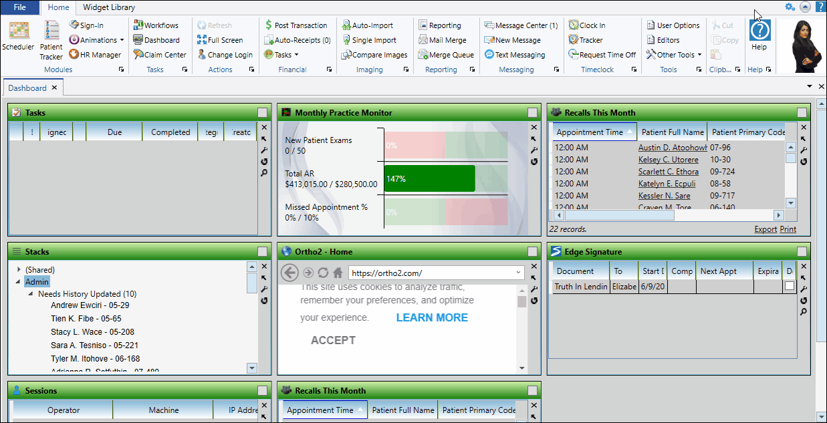Launch the Claim Center

[159, 55]
